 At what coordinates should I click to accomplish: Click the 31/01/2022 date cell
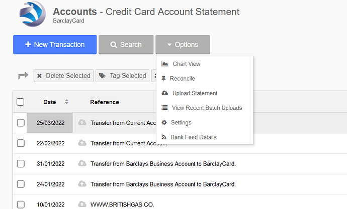[x=50, y=164]
